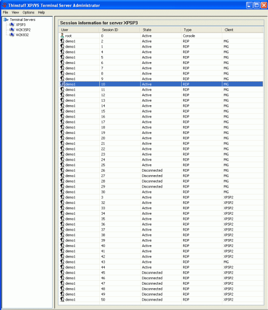The image size is (268, 310).
Task: Sort by the Session ID column header
Action: 120,30
